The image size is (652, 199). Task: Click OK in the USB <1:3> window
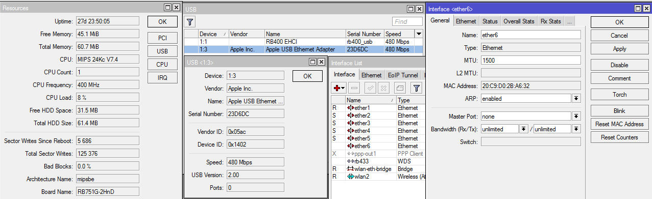click(x=307, y=76)
